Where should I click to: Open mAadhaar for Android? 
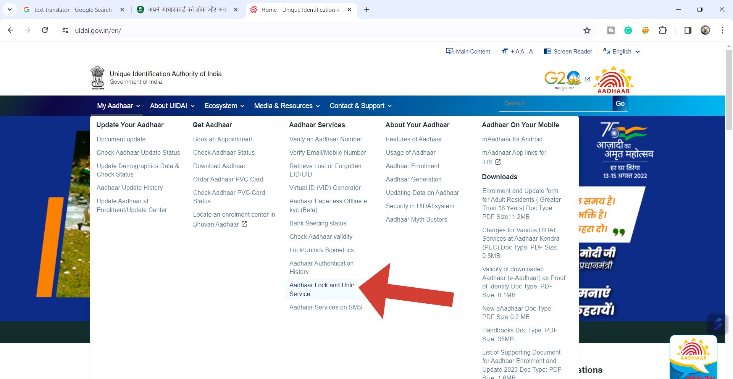pyautogui.click(x=512, y=139)
